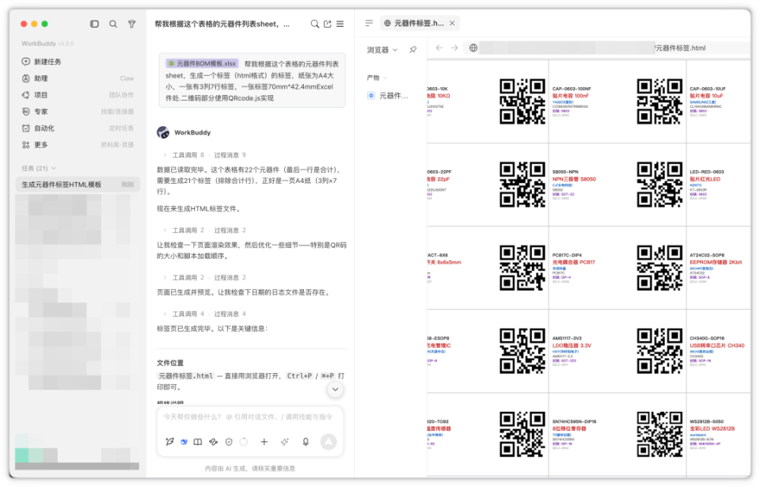Search within the conversation header

tap(314, 24)
